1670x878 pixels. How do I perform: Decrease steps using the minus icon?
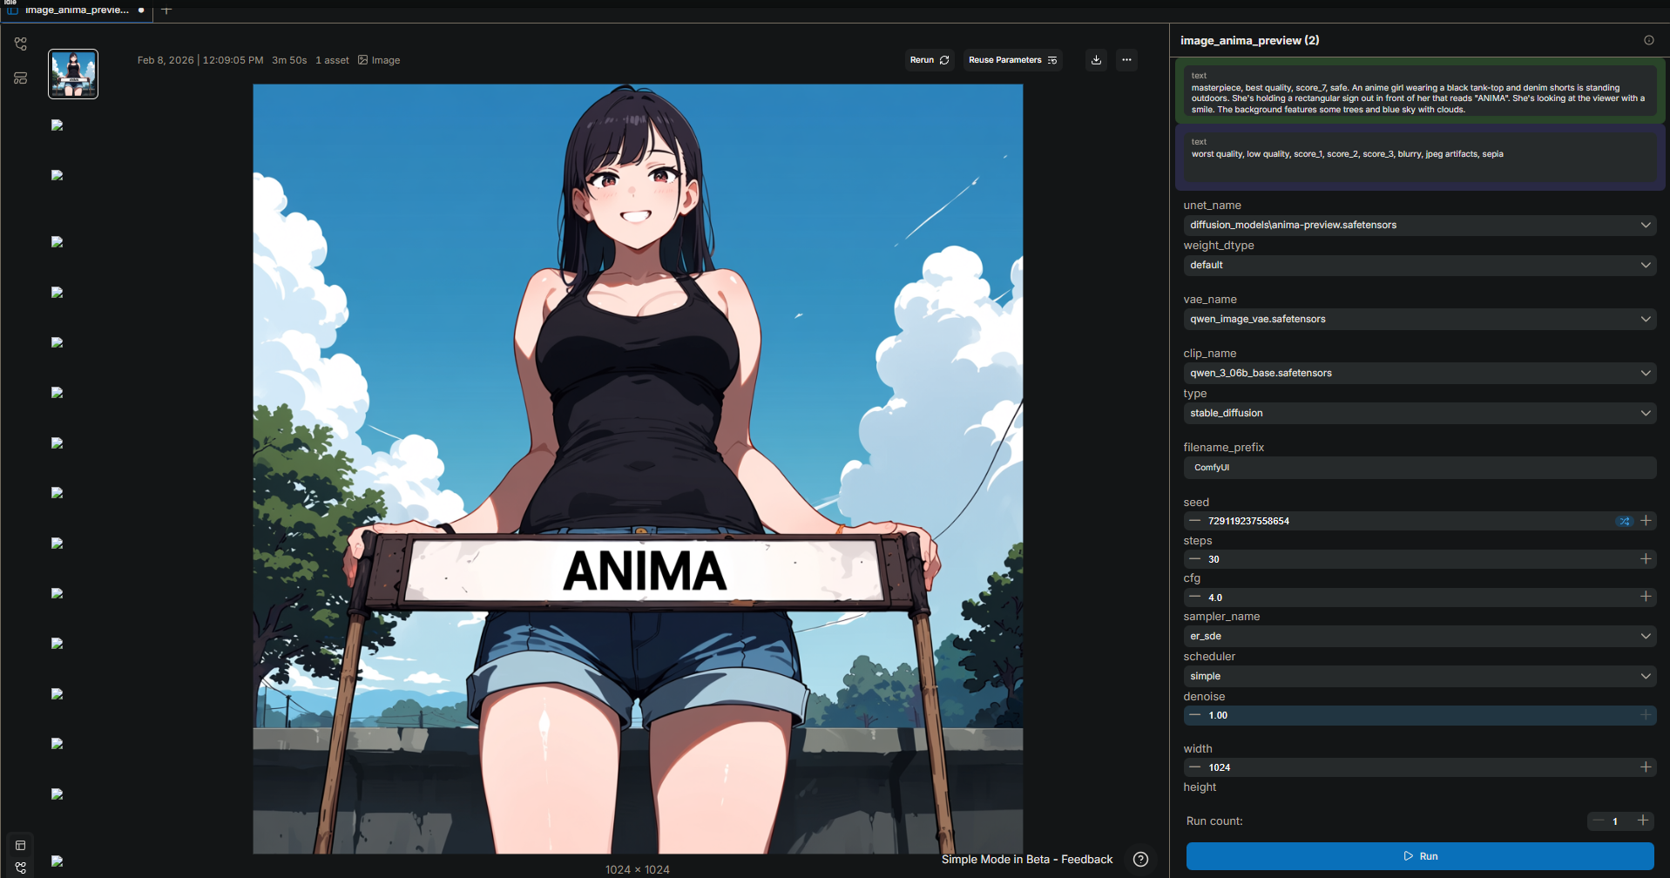1194,559
